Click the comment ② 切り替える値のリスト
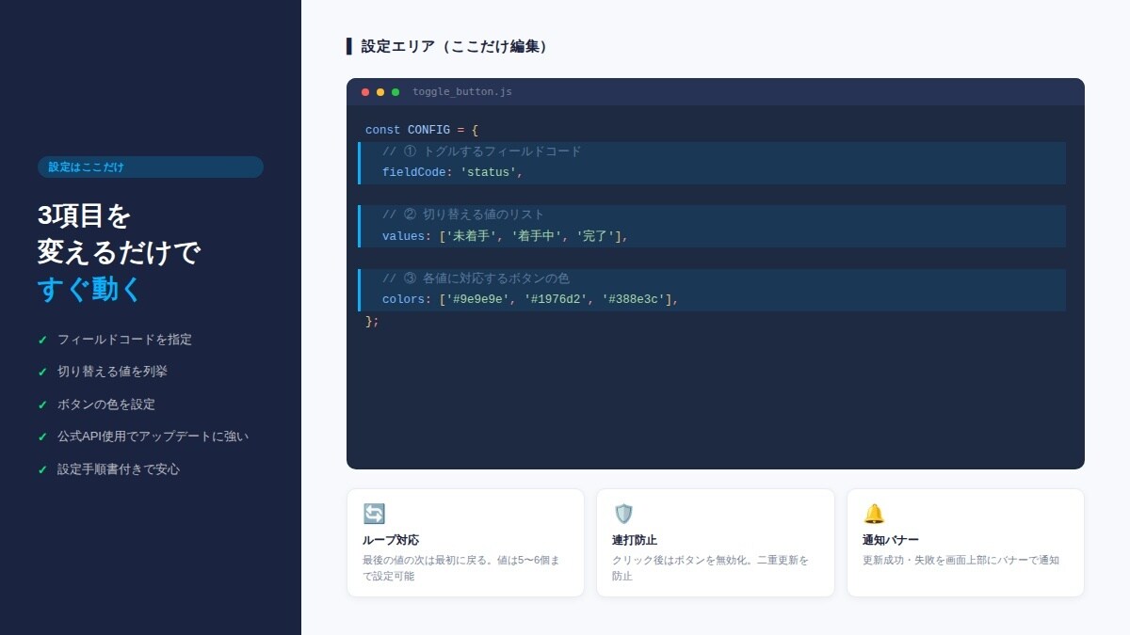This screenshot has height=635, width=1130. pos(463,214)
